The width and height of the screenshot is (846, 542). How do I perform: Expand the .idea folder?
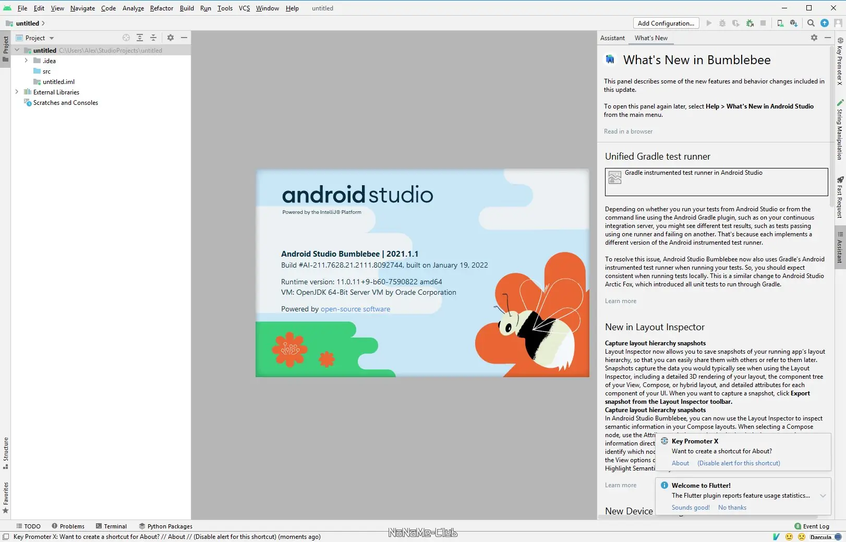[x=26, y=61]
